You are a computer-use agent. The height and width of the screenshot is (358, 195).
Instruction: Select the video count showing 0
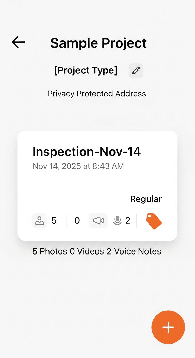point(77,221)
